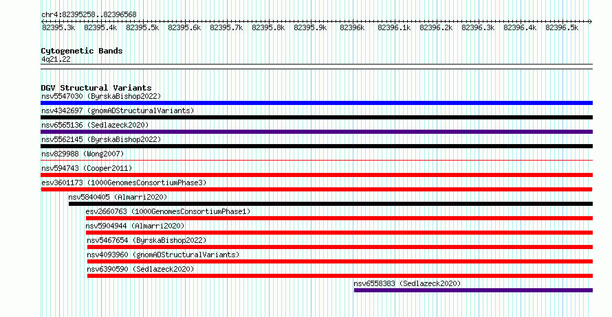Viewport: 612px width, 317px height.
Task: Click the nsv5547030 (ByrskaBishop2022) label
Action: (x=101, y=96)
